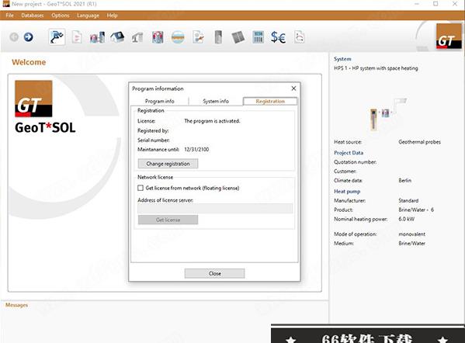Click the Welcome page heading

click(x=29, y=62)
